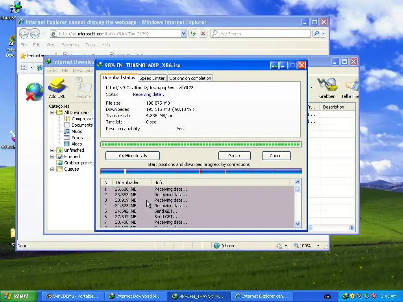The width and height of the screenshot is (403, 302).
Task: Select the Download status tab
Action: (x=119, y=77)
